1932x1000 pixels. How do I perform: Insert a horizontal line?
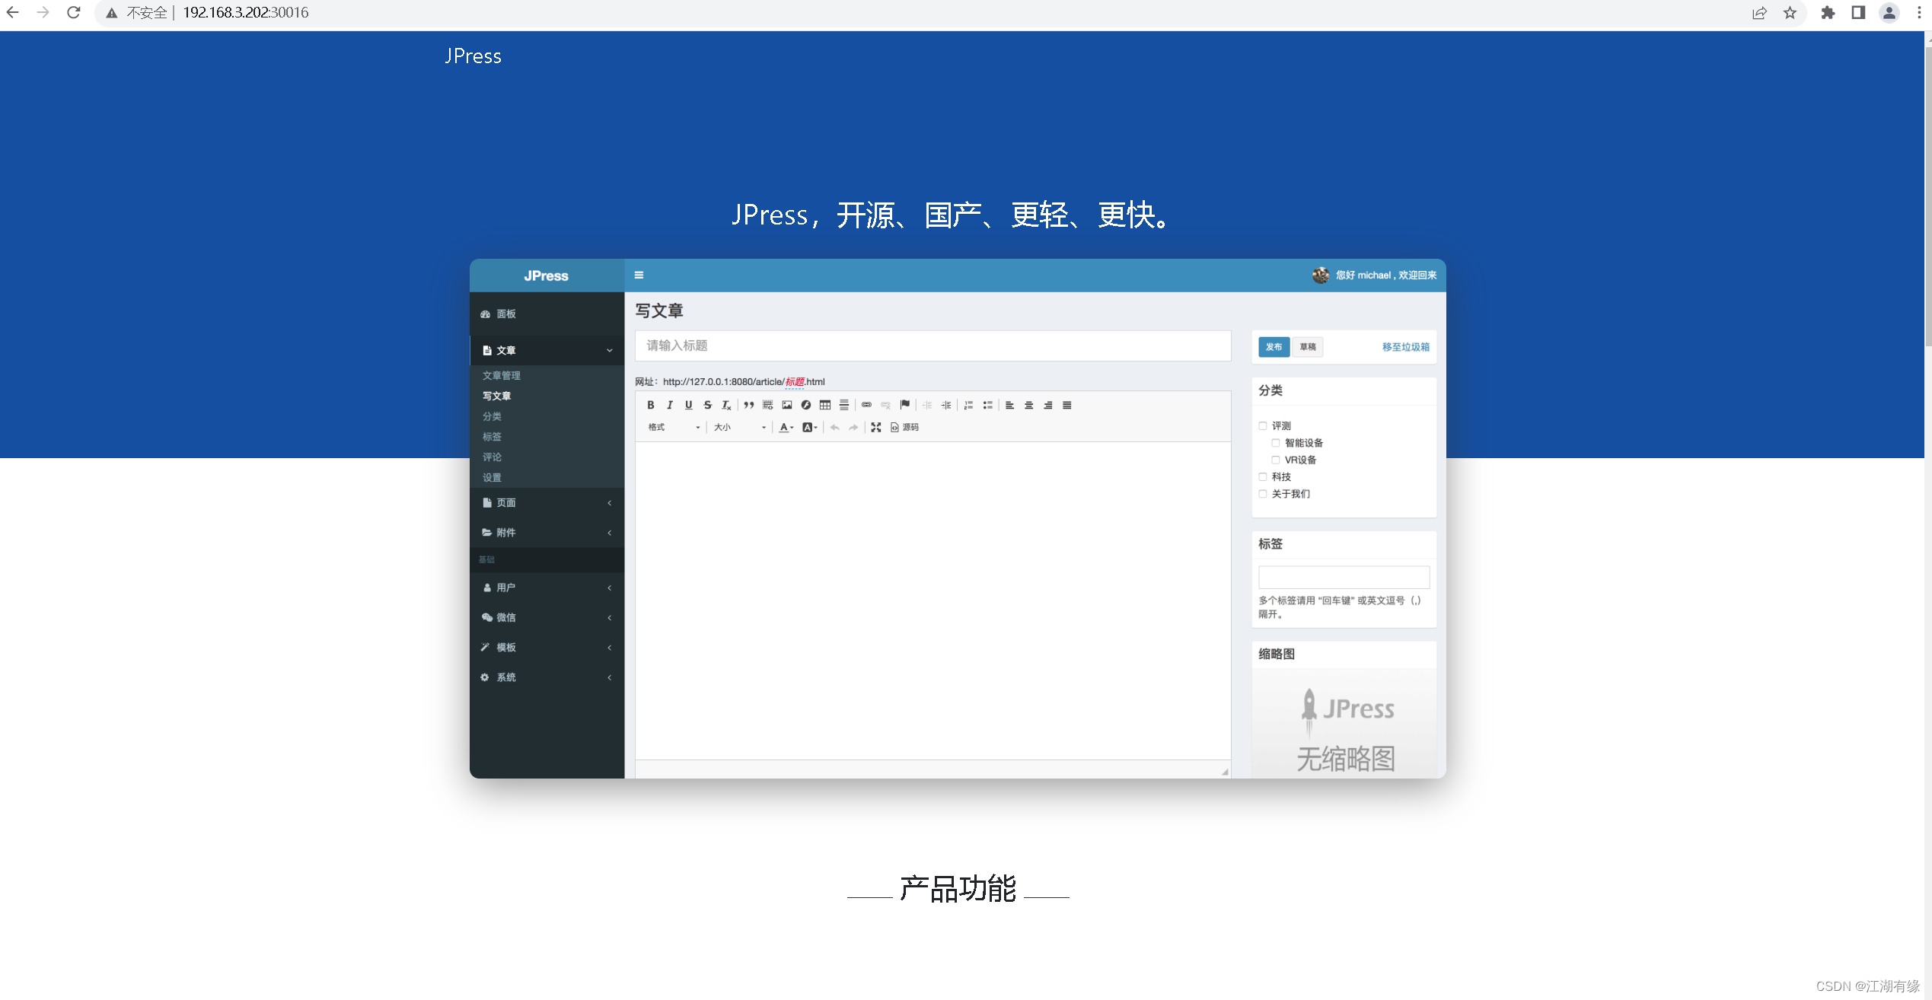844,405
